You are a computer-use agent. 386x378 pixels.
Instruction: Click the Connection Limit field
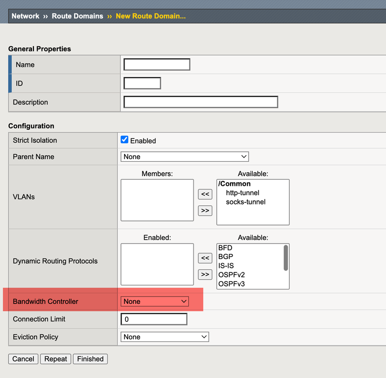pyautogui.click(x=154, y=319)
